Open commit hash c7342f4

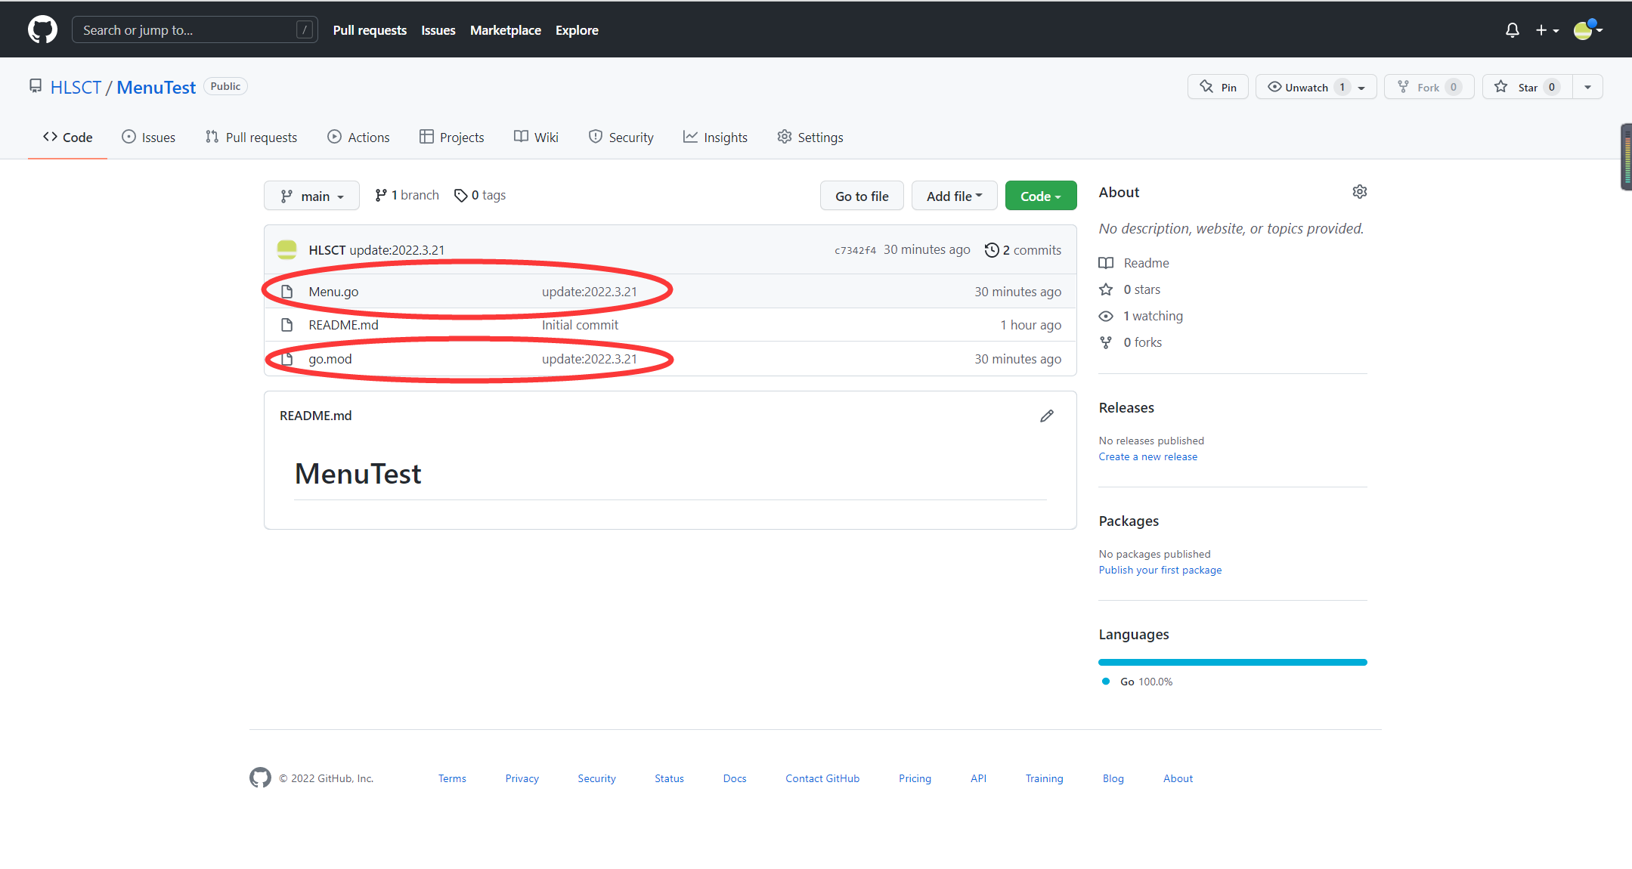(x=855, y=250)
